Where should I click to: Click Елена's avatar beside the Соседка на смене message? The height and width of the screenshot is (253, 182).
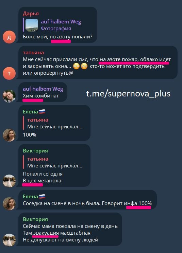[9, 204]
